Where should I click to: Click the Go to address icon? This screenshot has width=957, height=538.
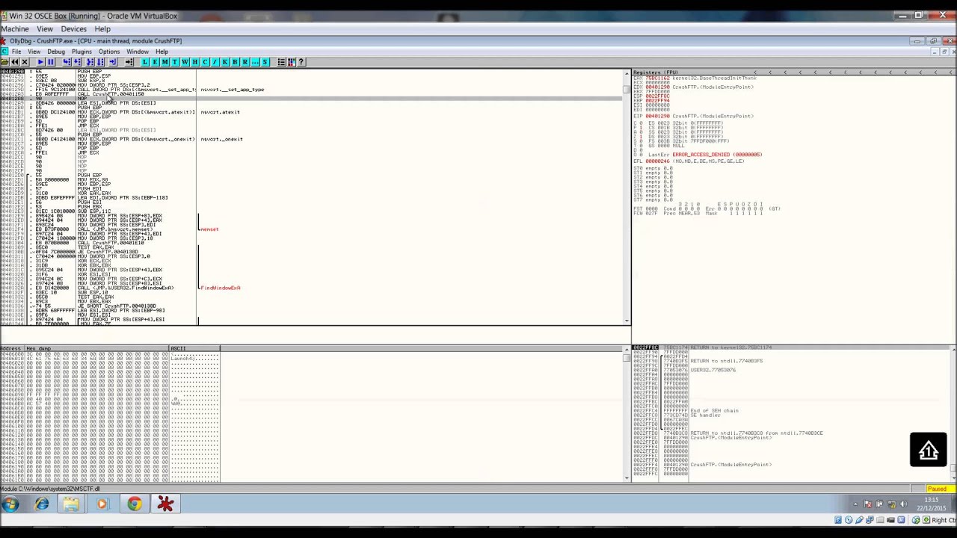coord(129,62)
